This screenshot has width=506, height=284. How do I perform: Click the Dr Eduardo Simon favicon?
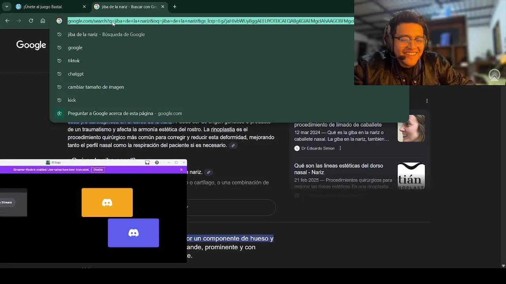pos(297,148)
